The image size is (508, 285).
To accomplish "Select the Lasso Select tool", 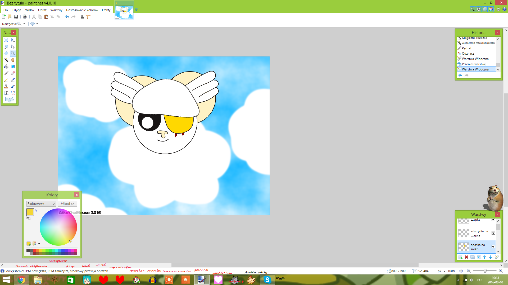I will (x=6, y=47).
